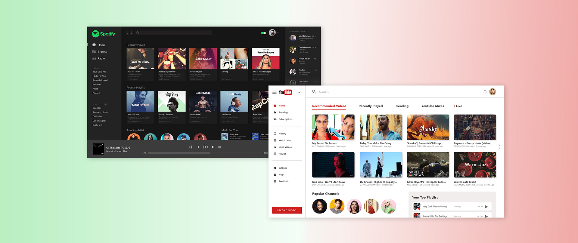
Task: Open the Feelin' Myself playlist cover
Action: [x=203, y=59]
